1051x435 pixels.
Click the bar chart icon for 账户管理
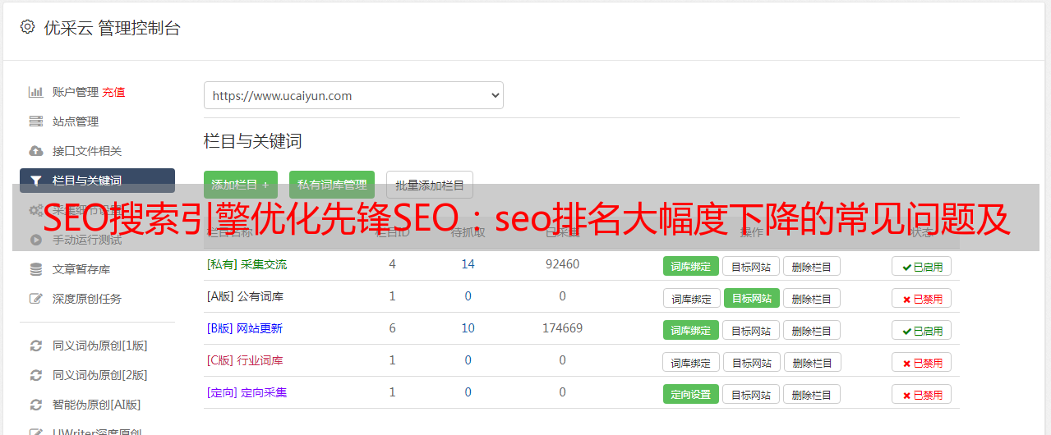click(36, 92)
